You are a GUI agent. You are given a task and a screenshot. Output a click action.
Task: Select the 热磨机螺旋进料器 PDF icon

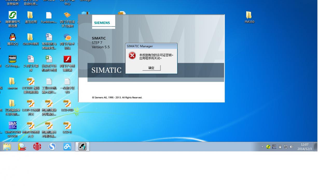(x=49, y=108)
